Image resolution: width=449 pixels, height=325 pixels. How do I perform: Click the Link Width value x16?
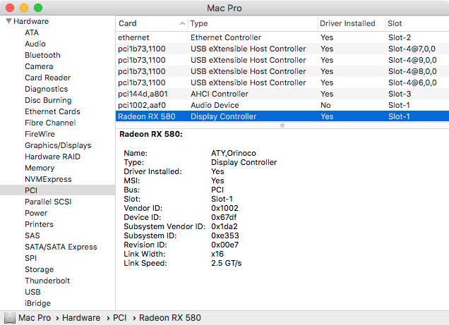tap(217, 254)
